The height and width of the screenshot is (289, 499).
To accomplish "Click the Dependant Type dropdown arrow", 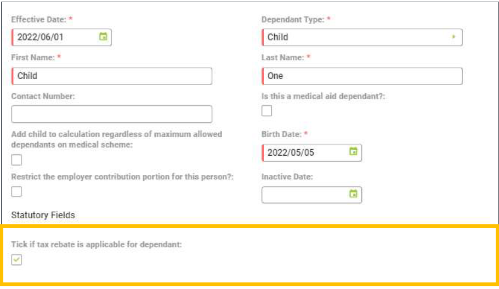I will [x=453, y=37].
